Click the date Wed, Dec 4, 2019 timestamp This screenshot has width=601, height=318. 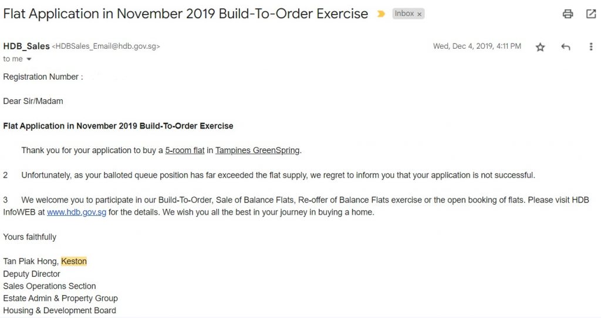pyautogui.click(x=477, y=46)
